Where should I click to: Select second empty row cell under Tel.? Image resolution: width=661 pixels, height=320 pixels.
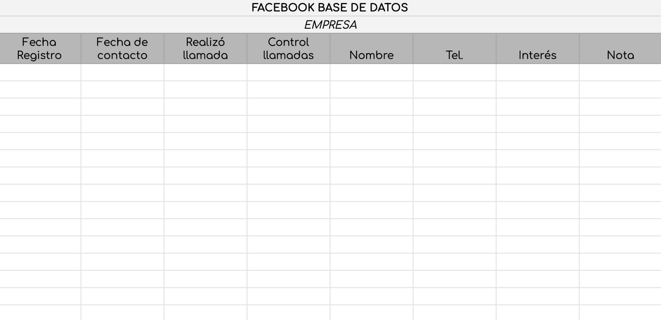point(455,90)
